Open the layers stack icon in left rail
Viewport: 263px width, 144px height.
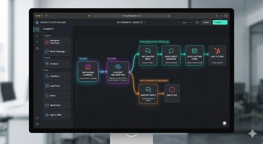click(37, 48)
